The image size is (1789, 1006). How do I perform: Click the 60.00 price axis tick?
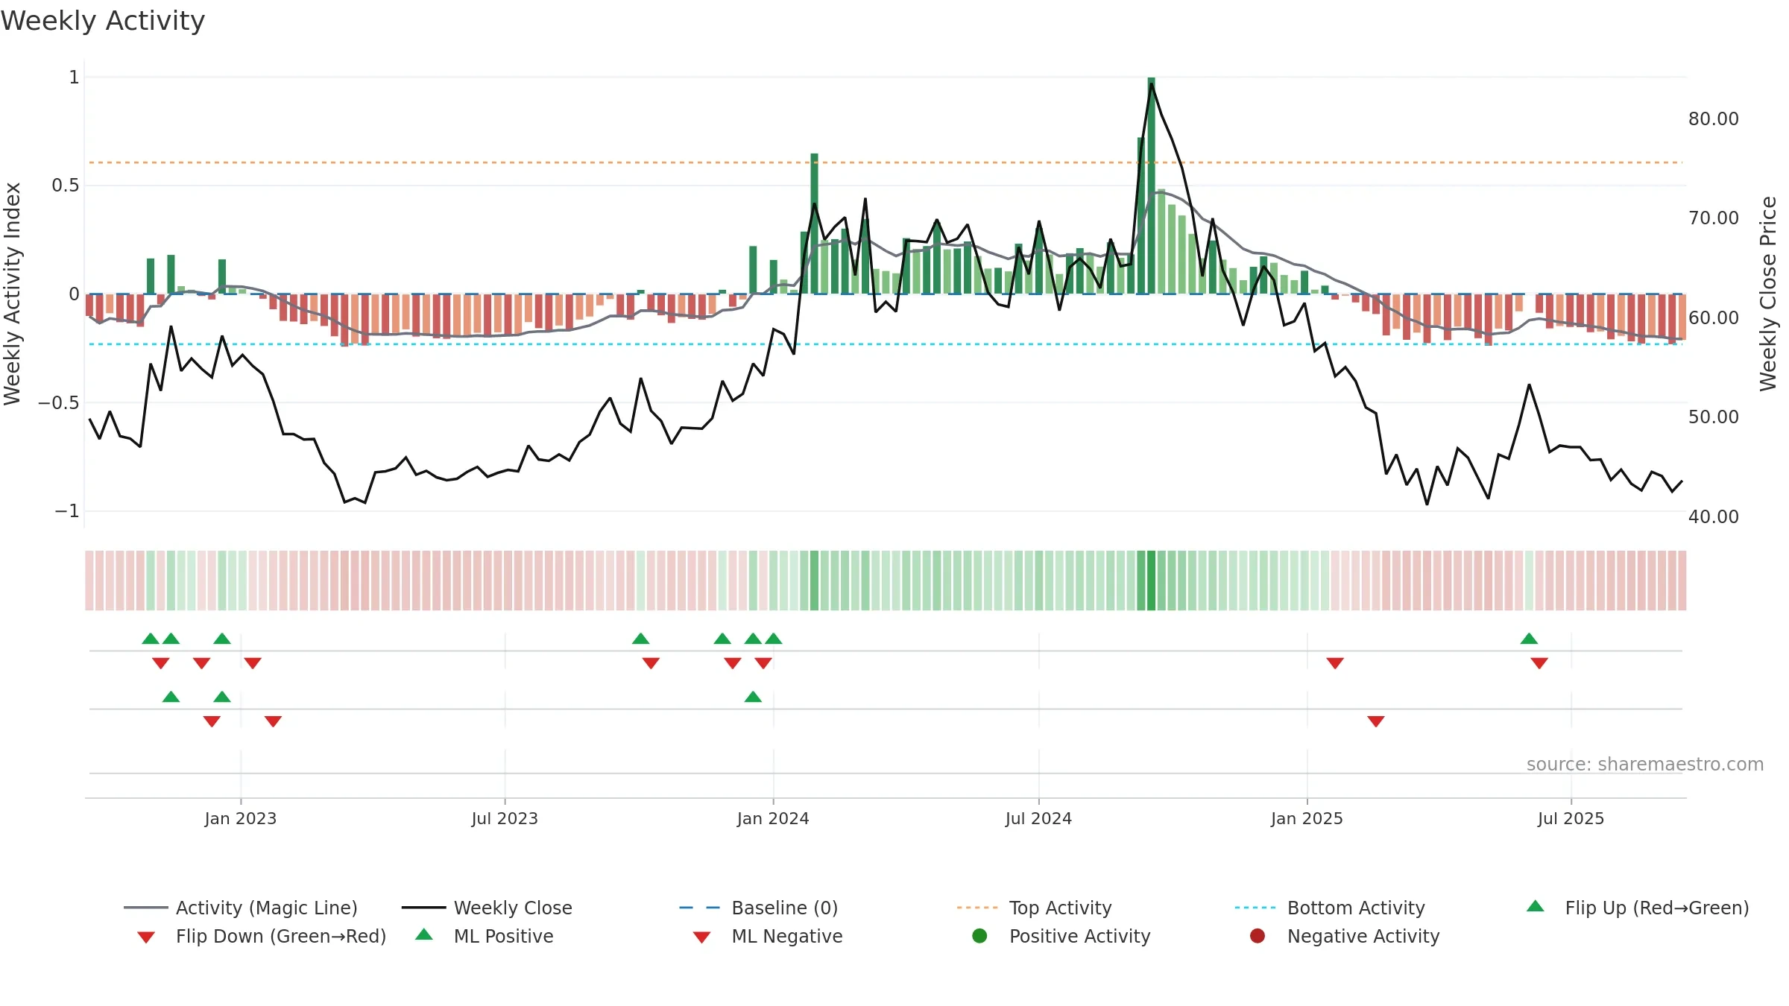pyautogui.click(x=1714, y=317)
